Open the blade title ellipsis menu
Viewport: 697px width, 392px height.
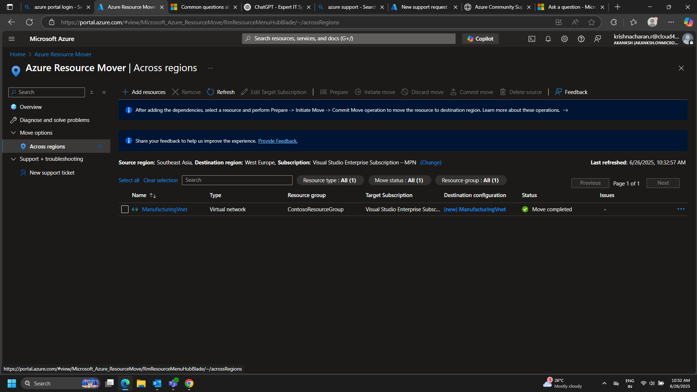[x=210, y=68]
